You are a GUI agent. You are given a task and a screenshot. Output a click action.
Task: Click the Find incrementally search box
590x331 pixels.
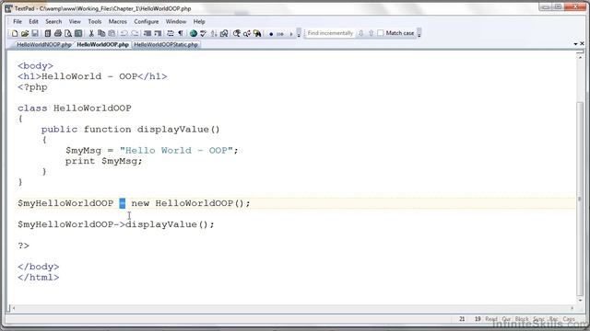[x=330, y=33]
